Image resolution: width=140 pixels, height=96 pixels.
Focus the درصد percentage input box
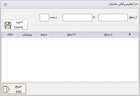click(44, 18)
